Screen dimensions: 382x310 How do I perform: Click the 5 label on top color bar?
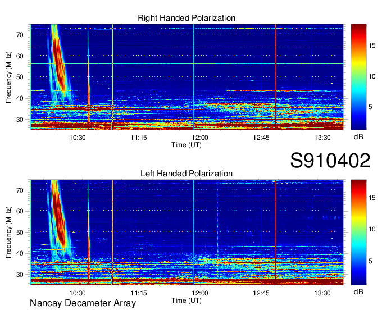[370, 107]
